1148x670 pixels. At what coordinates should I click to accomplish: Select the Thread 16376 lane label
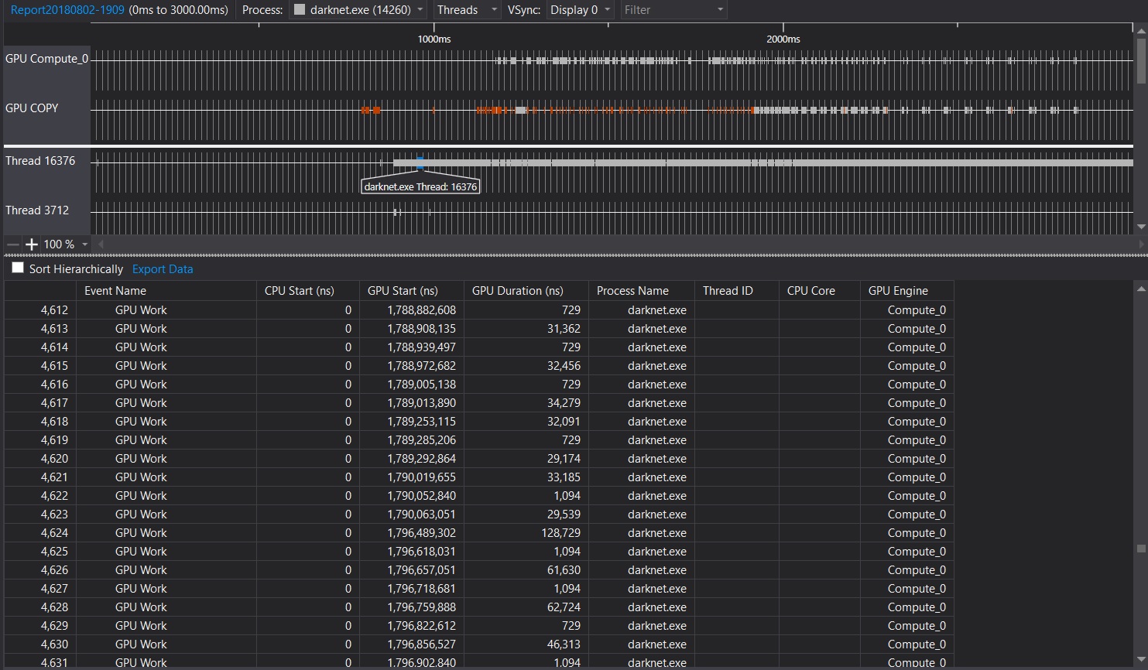tap(40, 161)
